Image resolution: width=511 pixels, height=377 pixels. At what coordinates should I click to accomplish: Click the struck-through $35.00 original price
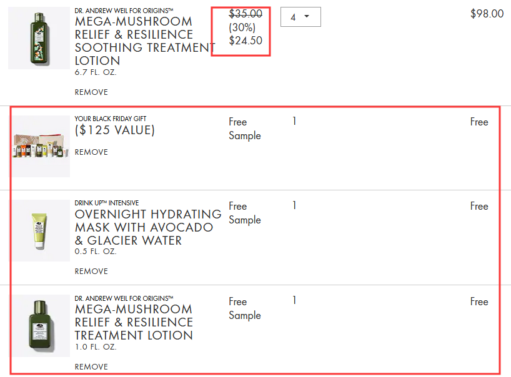pos(246,14)
